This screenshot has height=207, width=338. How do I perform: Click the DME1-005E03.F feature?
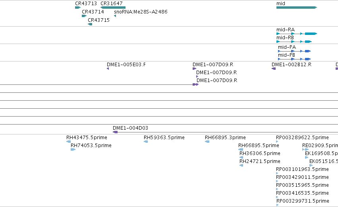[108, 69]
